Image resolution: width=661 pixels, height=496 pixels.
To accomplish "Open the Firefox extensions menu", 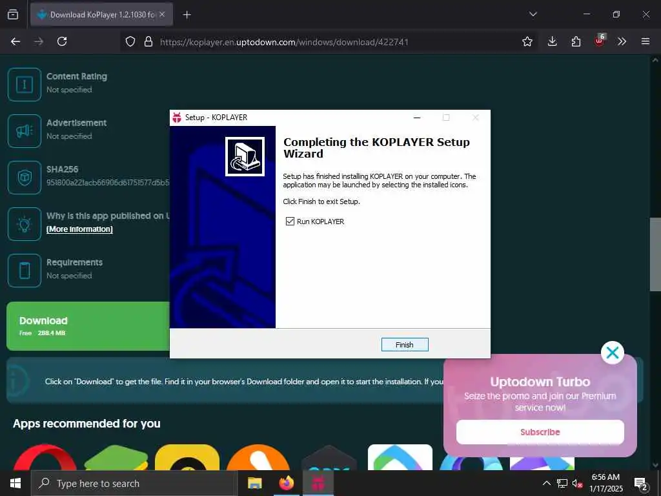I will pyautogui.click(x=576, y=41).
